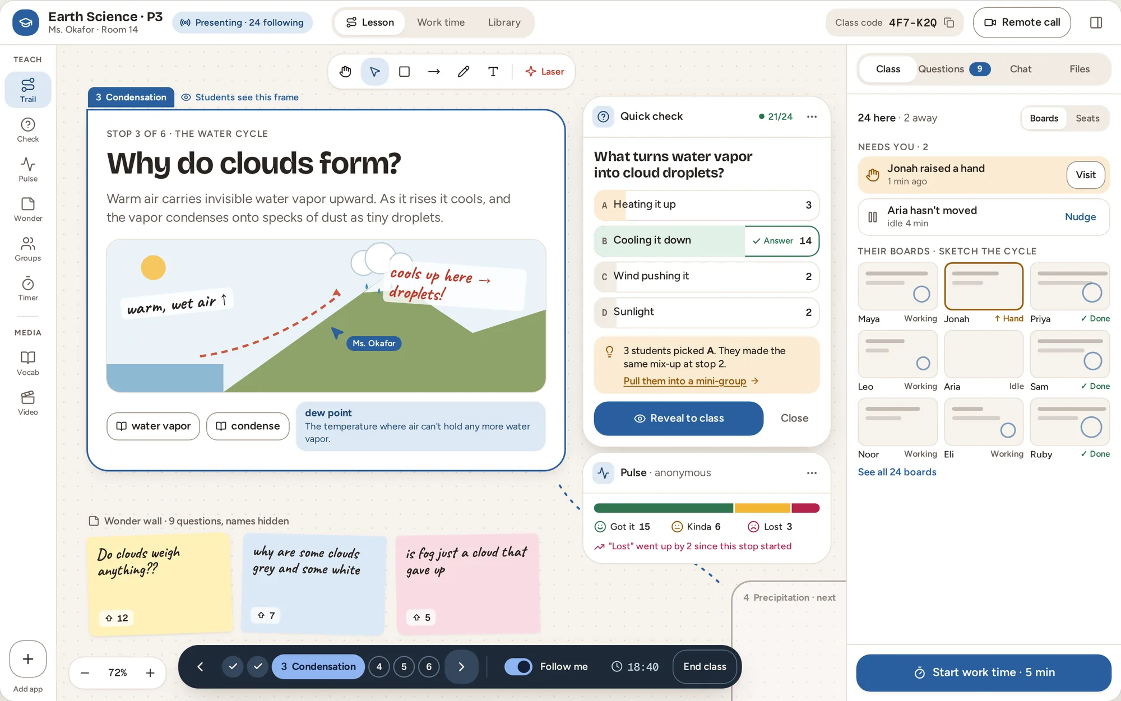Toggle the Follow me switch
This screenshot has height=701, width=1121.
[x=518, y=666]
